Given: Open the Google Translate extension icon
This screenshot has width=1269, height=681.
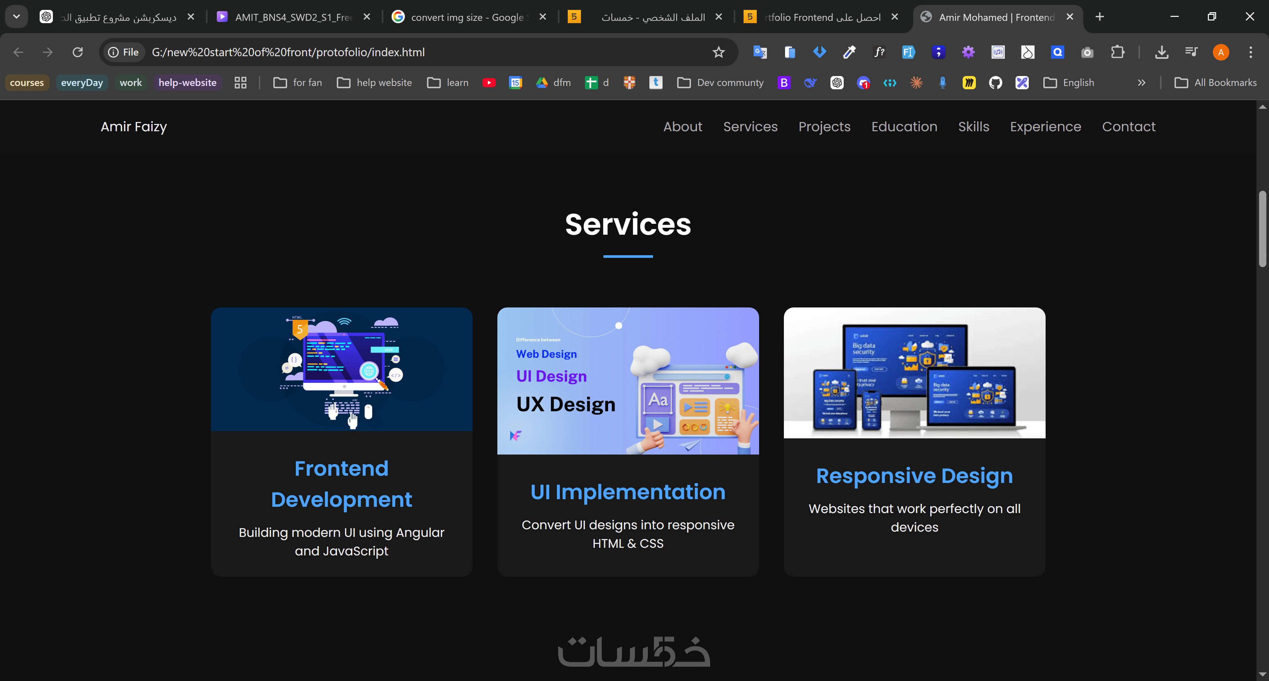Looking at the screenshot, I should [x=760, y=52].
